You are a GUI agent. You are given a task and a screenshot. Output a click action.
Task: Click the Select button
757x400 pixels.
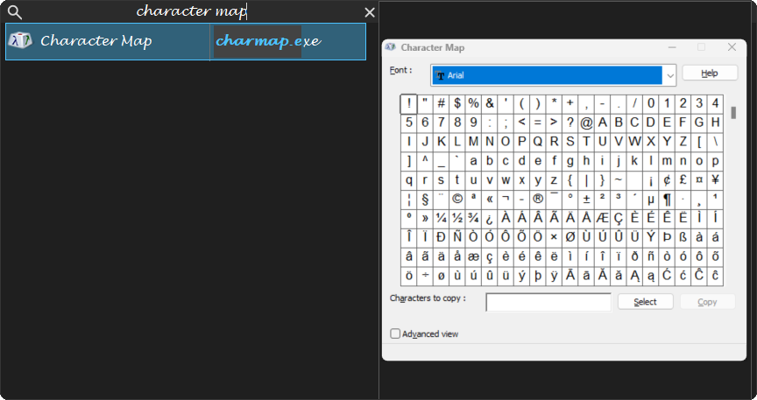click(646, 302)
